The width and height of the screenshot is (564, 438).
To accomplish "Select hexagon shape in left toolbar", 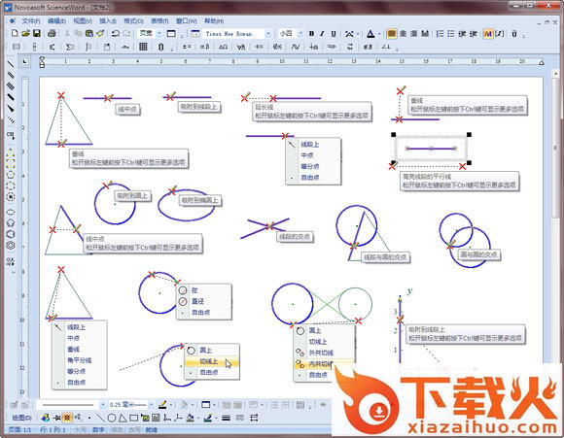I will 11,234.
